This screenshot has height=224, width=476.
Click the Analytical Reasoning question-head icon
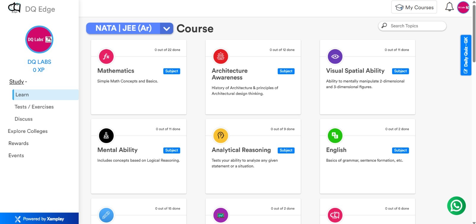[x=220, y=136]
